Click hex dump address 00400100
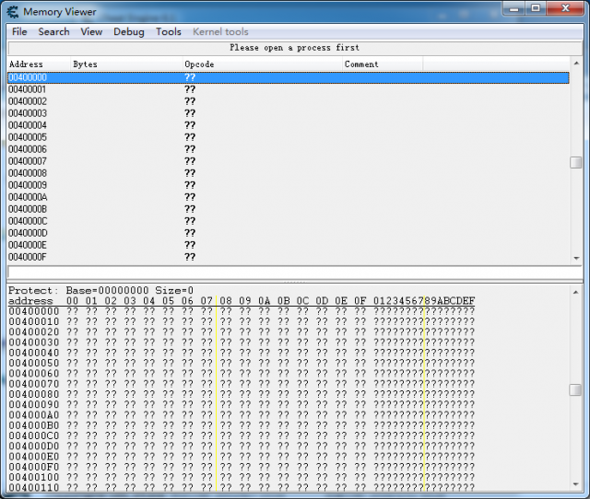Viewport: 590px width, 499px height. click(x=34, y=477)
